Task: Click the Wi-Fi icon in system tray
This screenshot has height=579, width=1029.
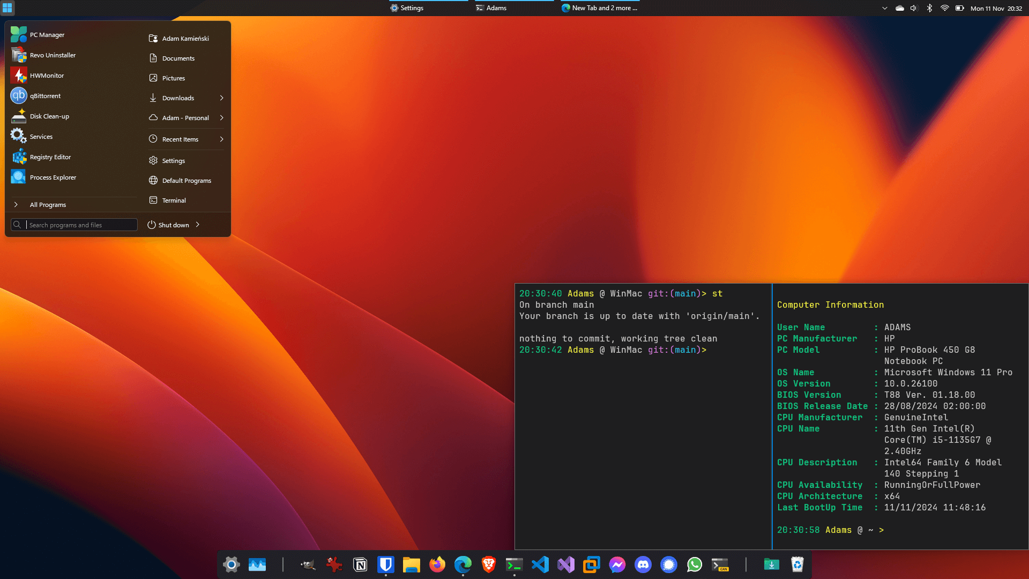Action: click(945, 8)
